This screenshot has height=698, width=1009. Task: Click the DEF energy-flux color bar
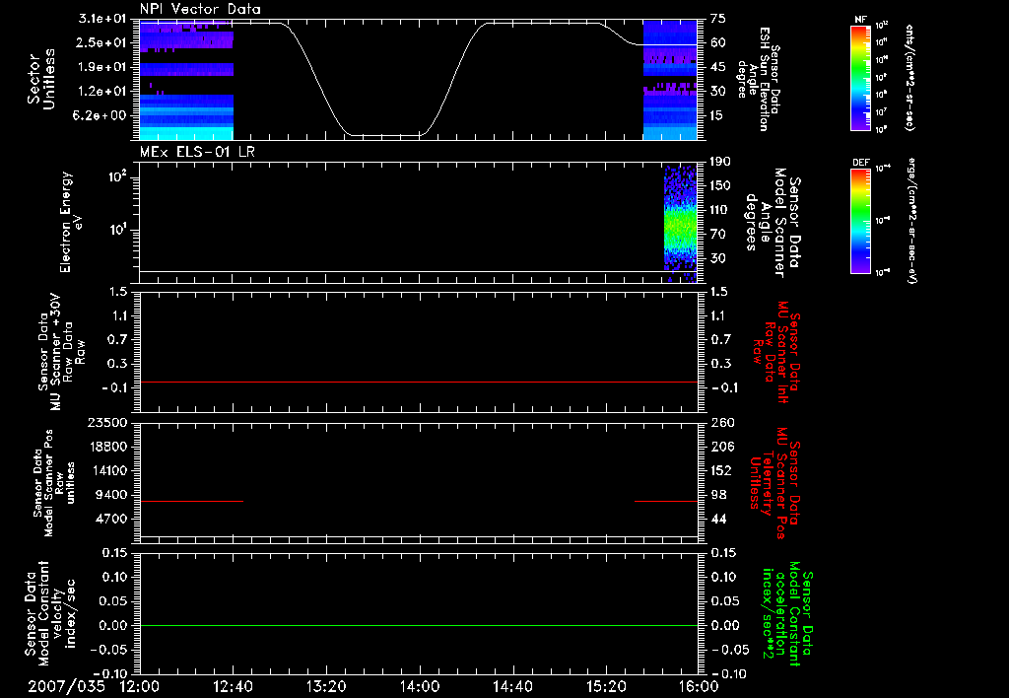(861, 221)
